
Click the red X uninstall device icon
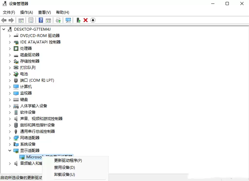pyautogui.click(x=86, y=20)
